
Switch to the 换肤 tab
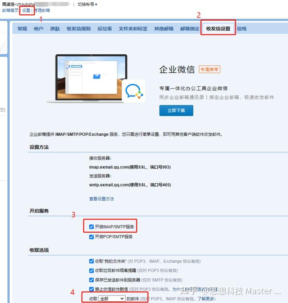[x=55, y=29]
